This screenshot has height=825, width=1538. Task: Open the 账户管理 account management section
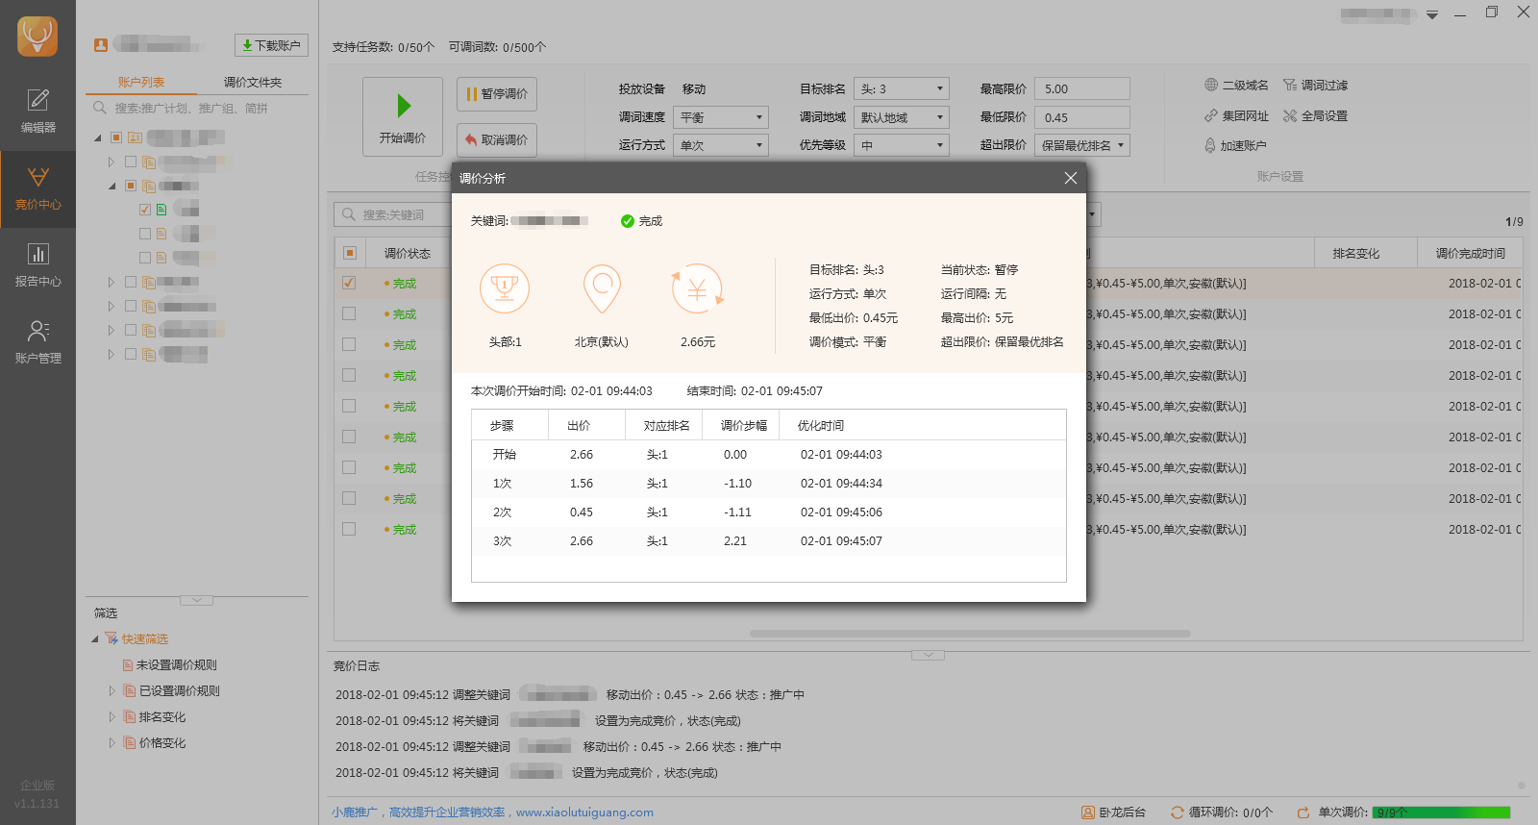pos(37,342)
